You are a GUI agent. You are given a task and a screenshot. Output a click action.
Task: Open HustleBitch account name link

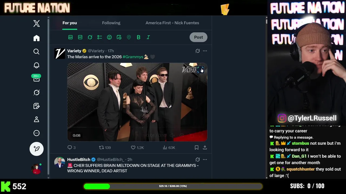pyautogui.click(x=79, y=160)
